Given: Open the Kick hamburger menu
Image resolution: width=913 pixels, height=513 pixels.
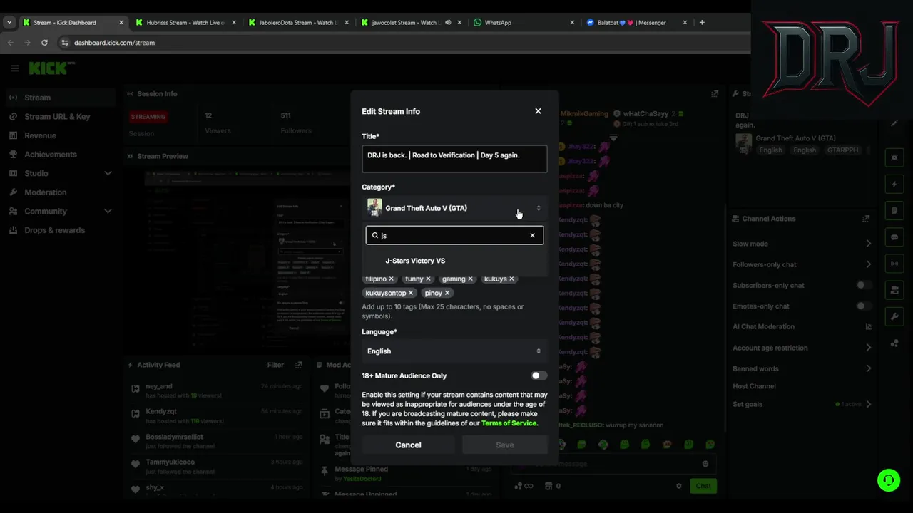Looking at the screenshot, I should click(15, 68).
